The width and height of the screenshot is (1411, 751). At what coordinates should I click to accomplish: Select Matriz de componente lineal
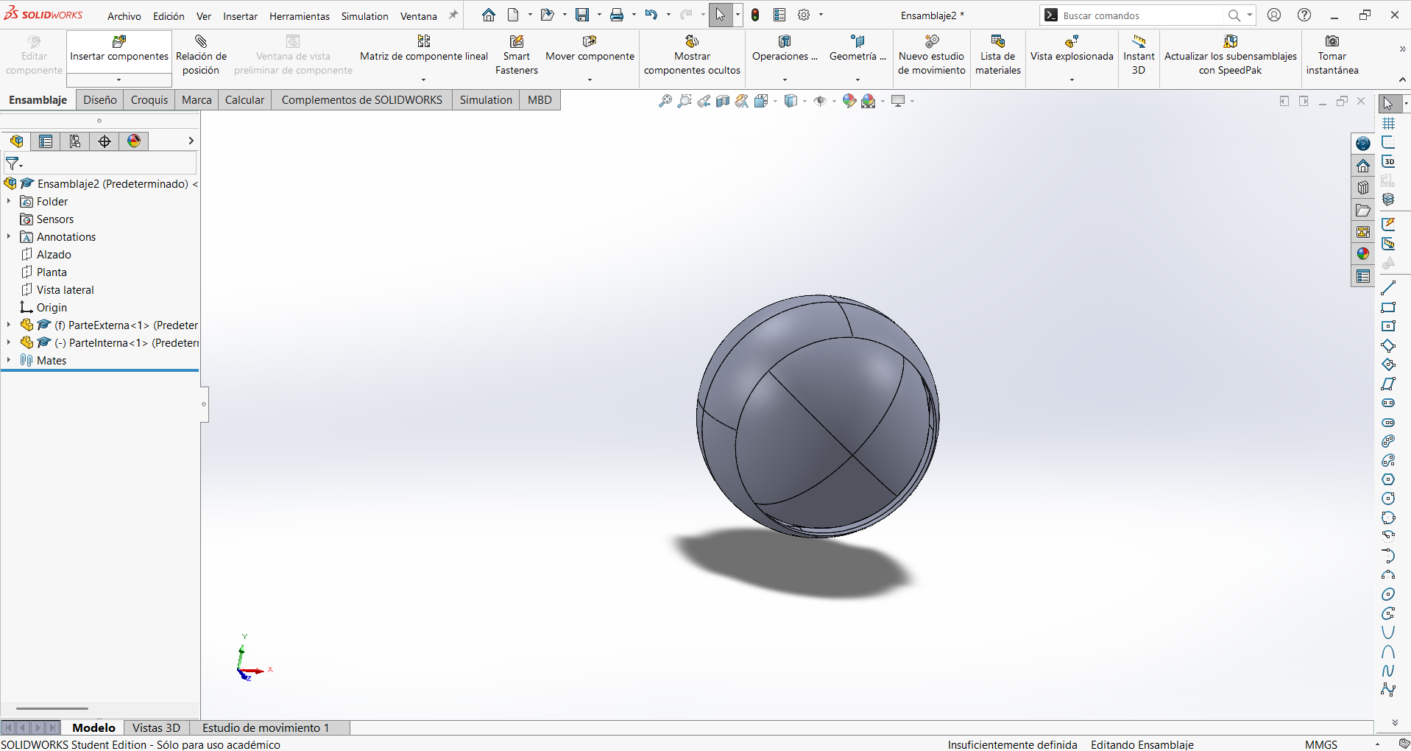[423, 49]
